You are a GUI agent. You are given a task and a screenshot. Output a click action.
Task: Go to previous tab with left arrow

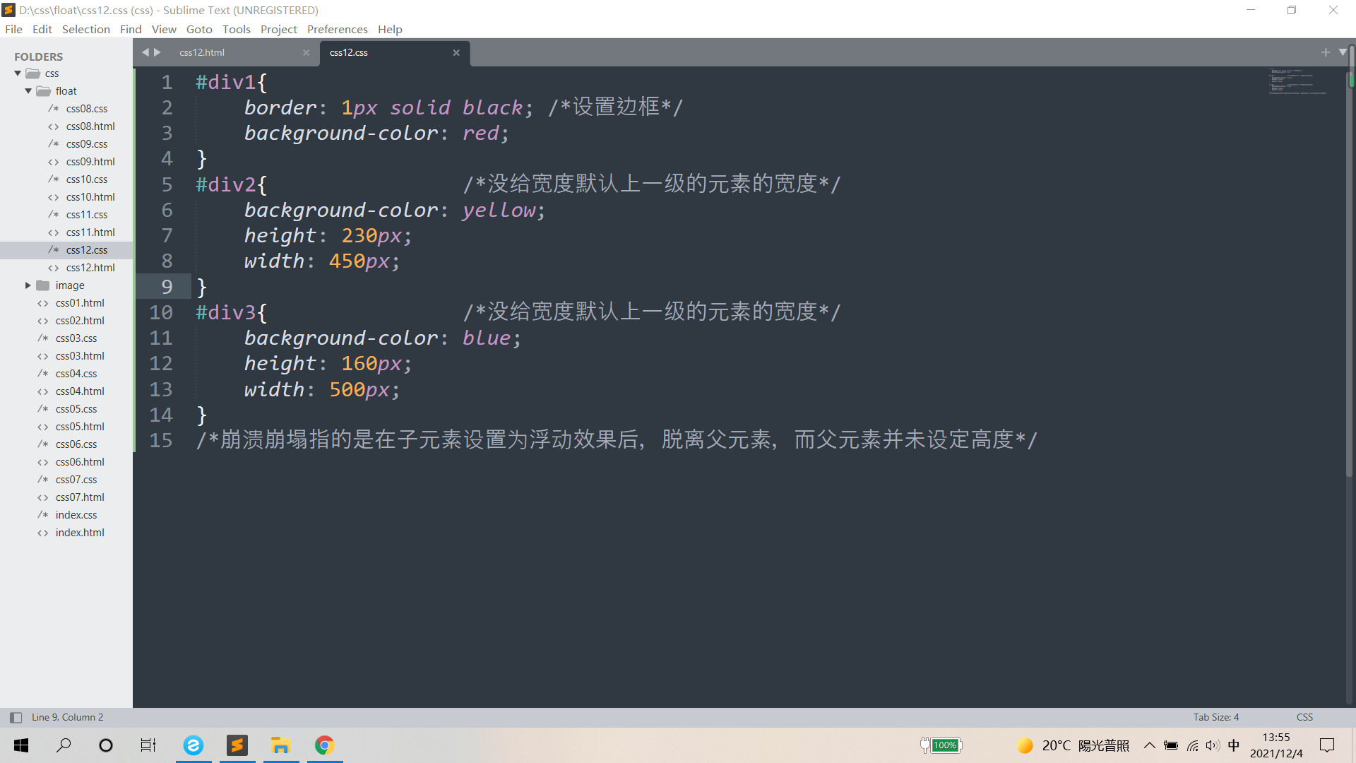coord(145,52)
